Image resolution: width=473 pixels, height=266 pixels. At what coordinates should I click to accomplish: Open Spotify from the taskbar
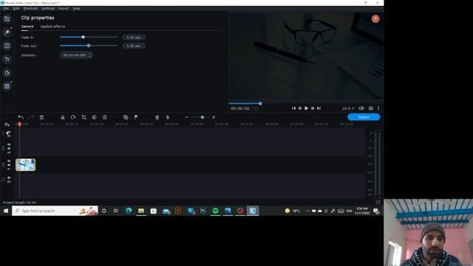pos(215,211)
